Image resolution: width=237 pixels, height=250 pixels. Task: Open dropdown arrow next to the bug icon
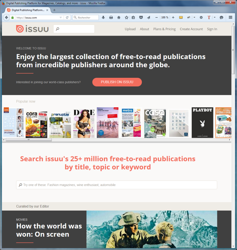click(x=194, y=17)
